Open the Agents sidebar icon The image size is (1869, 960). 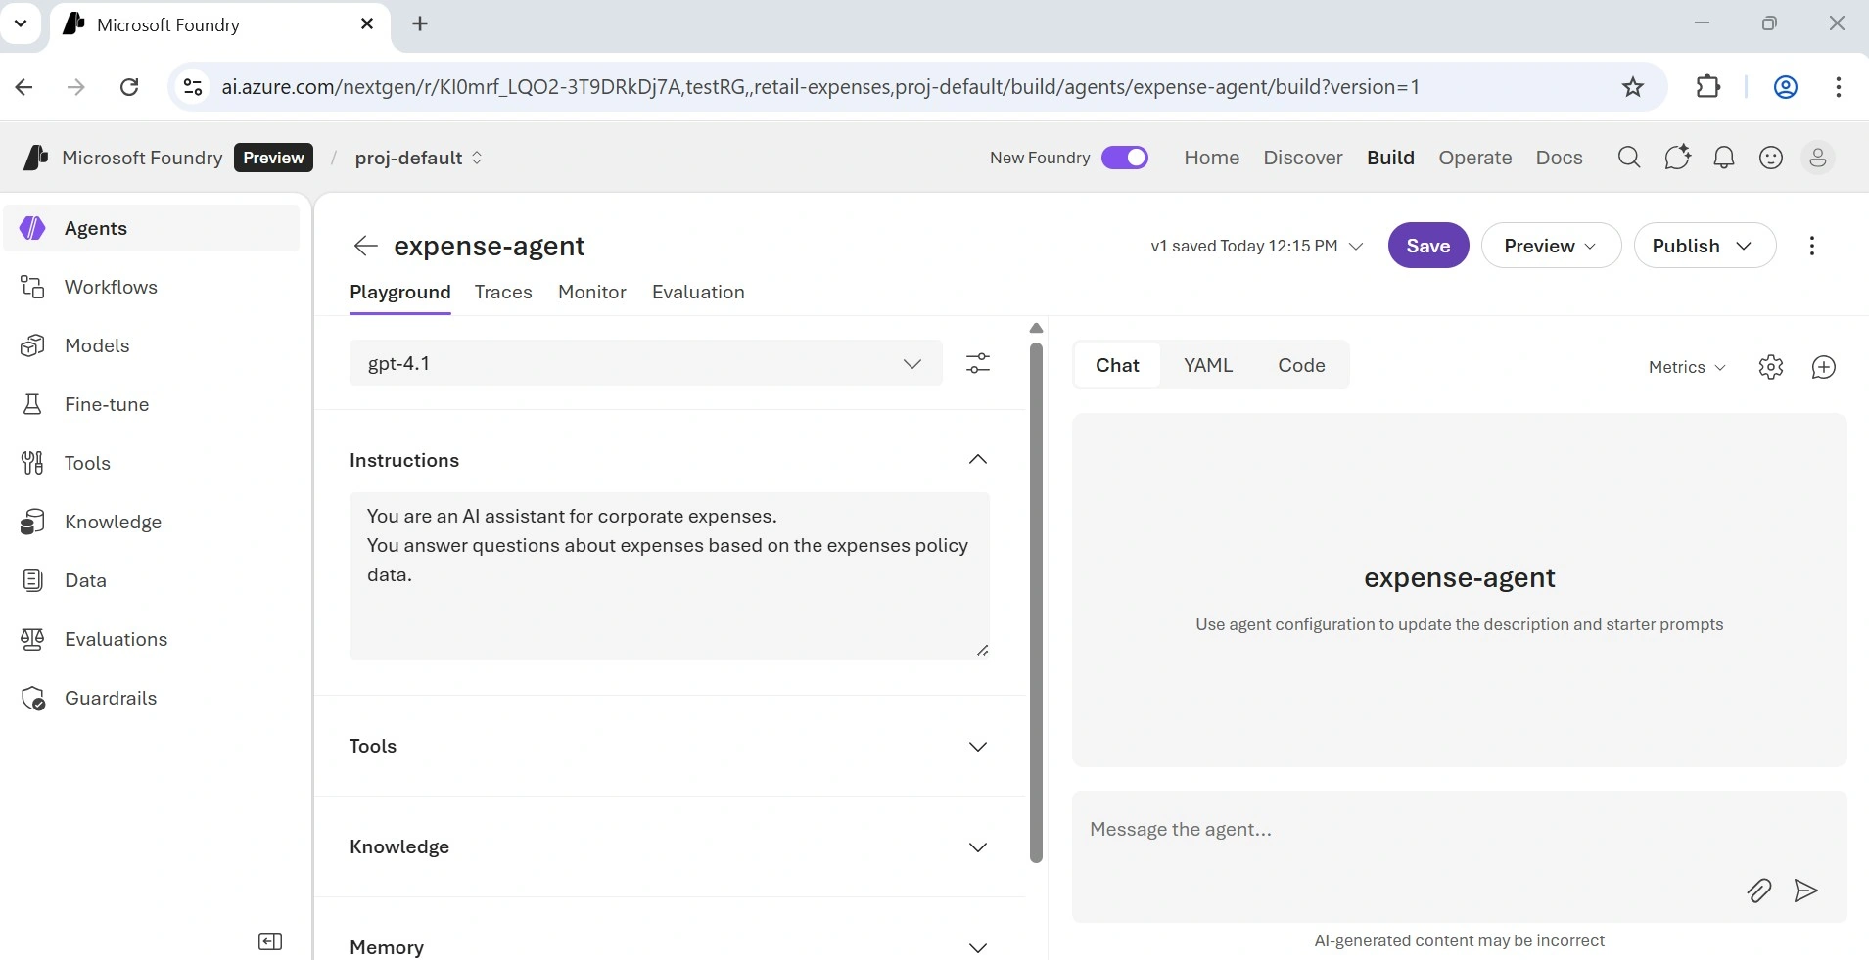tap(32, 228)
